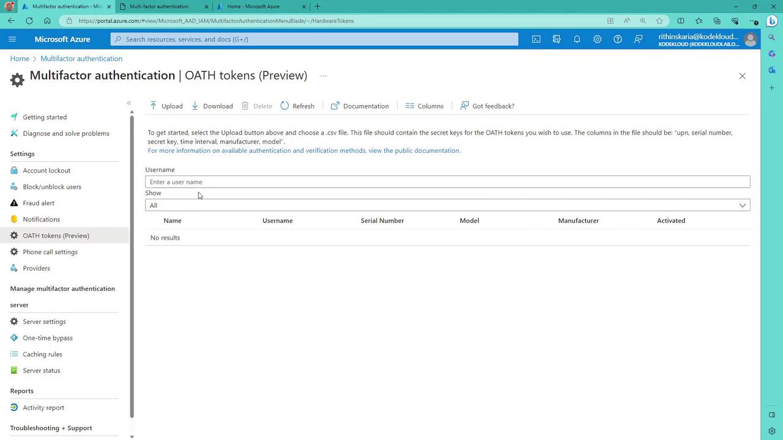The height and width of the screenshot is (440, 783).
Task: Open the Azure notifications bell
Action: pyautogui.click(x=577, y=39)
